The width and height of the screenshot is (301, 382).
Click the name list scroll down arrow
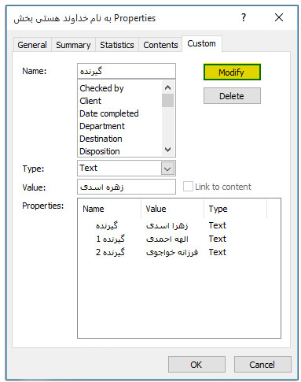[x=167, y=150]
